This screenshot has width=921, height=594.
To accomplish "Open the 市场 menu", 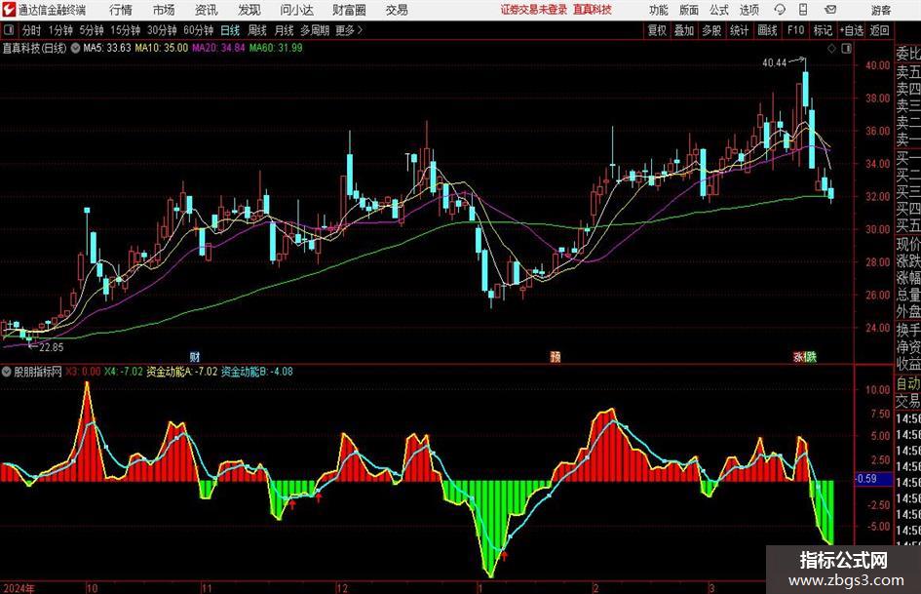I will pos(164,10).
